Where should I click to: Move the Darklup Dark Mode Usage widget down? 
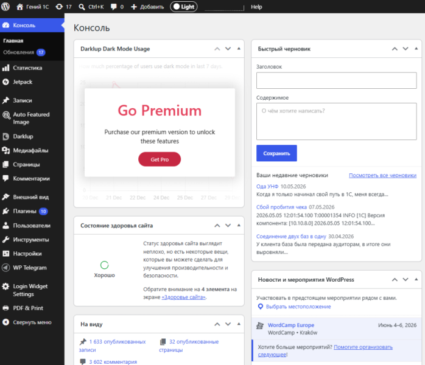click(x=228, y=49)
